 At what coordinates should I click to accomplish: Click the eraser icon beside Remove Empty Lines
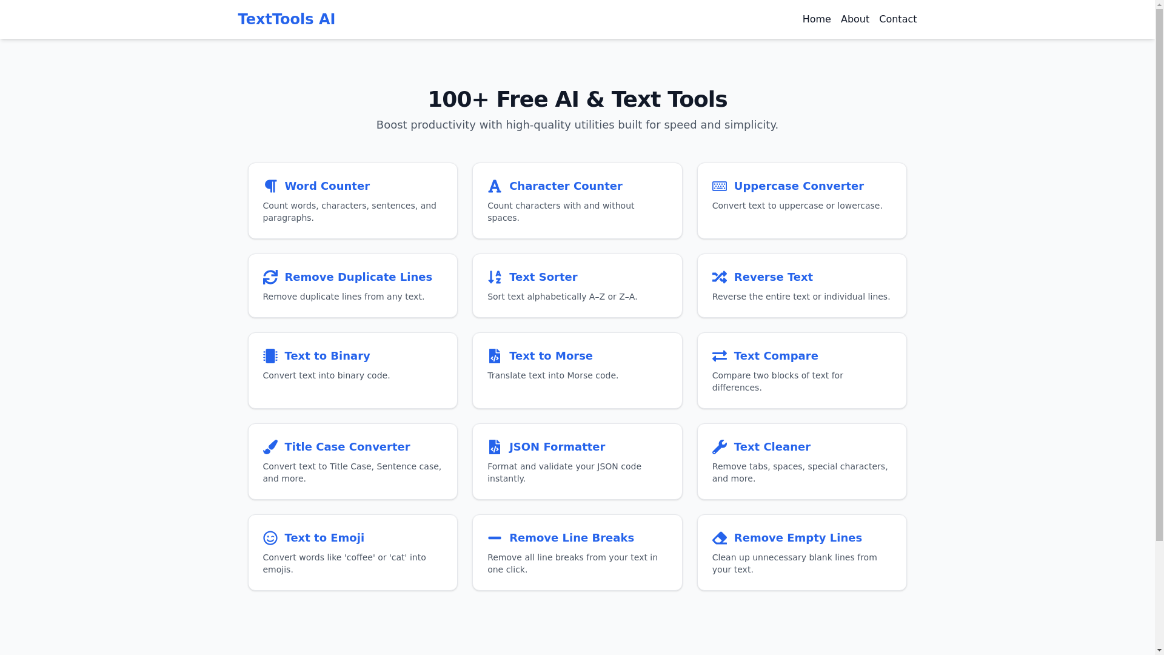click(x=720, y=538)
